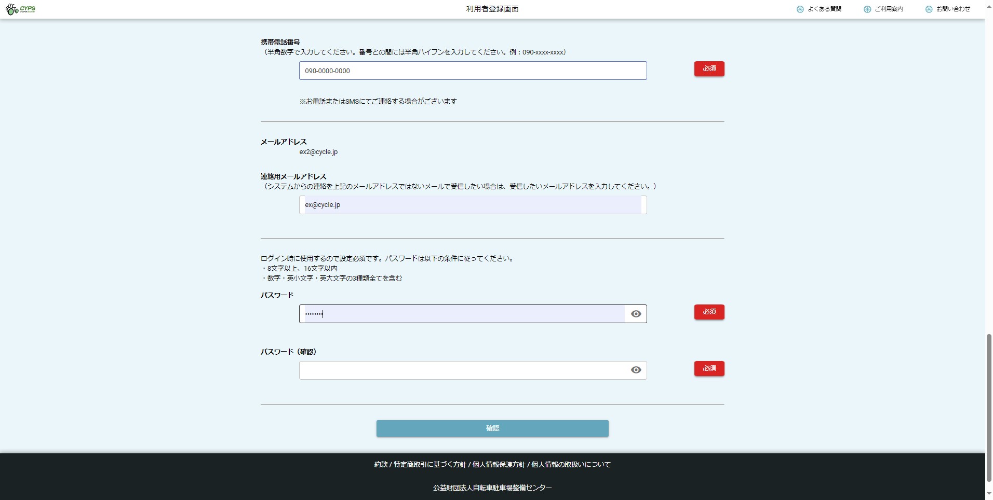Show the パスワード field contents via eye icon
This screenshot has height=500, width=993.
636,314
